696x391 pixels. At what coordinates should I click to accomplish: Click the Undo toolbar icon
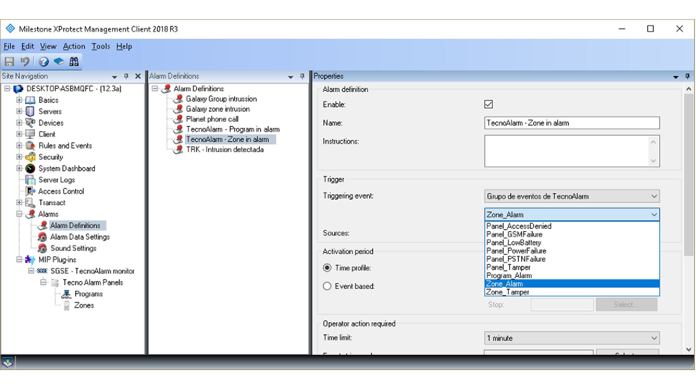click(x=25, y=62)
